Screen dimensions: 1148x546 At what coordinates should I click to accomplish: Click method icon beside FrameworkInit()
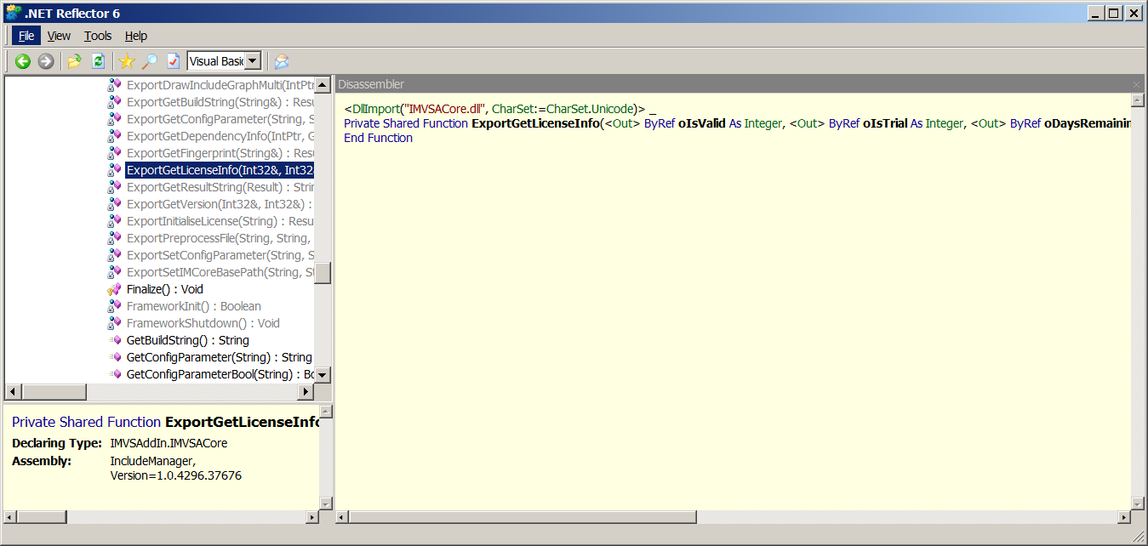pos(115,306)
